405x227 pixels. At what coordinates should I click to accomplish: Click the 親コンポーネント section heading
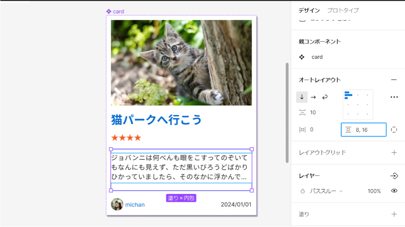pyautogui.click(x=320, y=42)
